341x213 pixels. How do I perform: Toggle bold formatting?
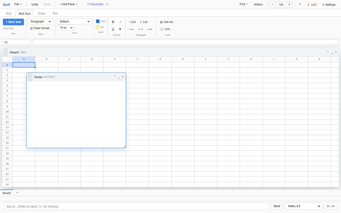[x=113, y=22]
